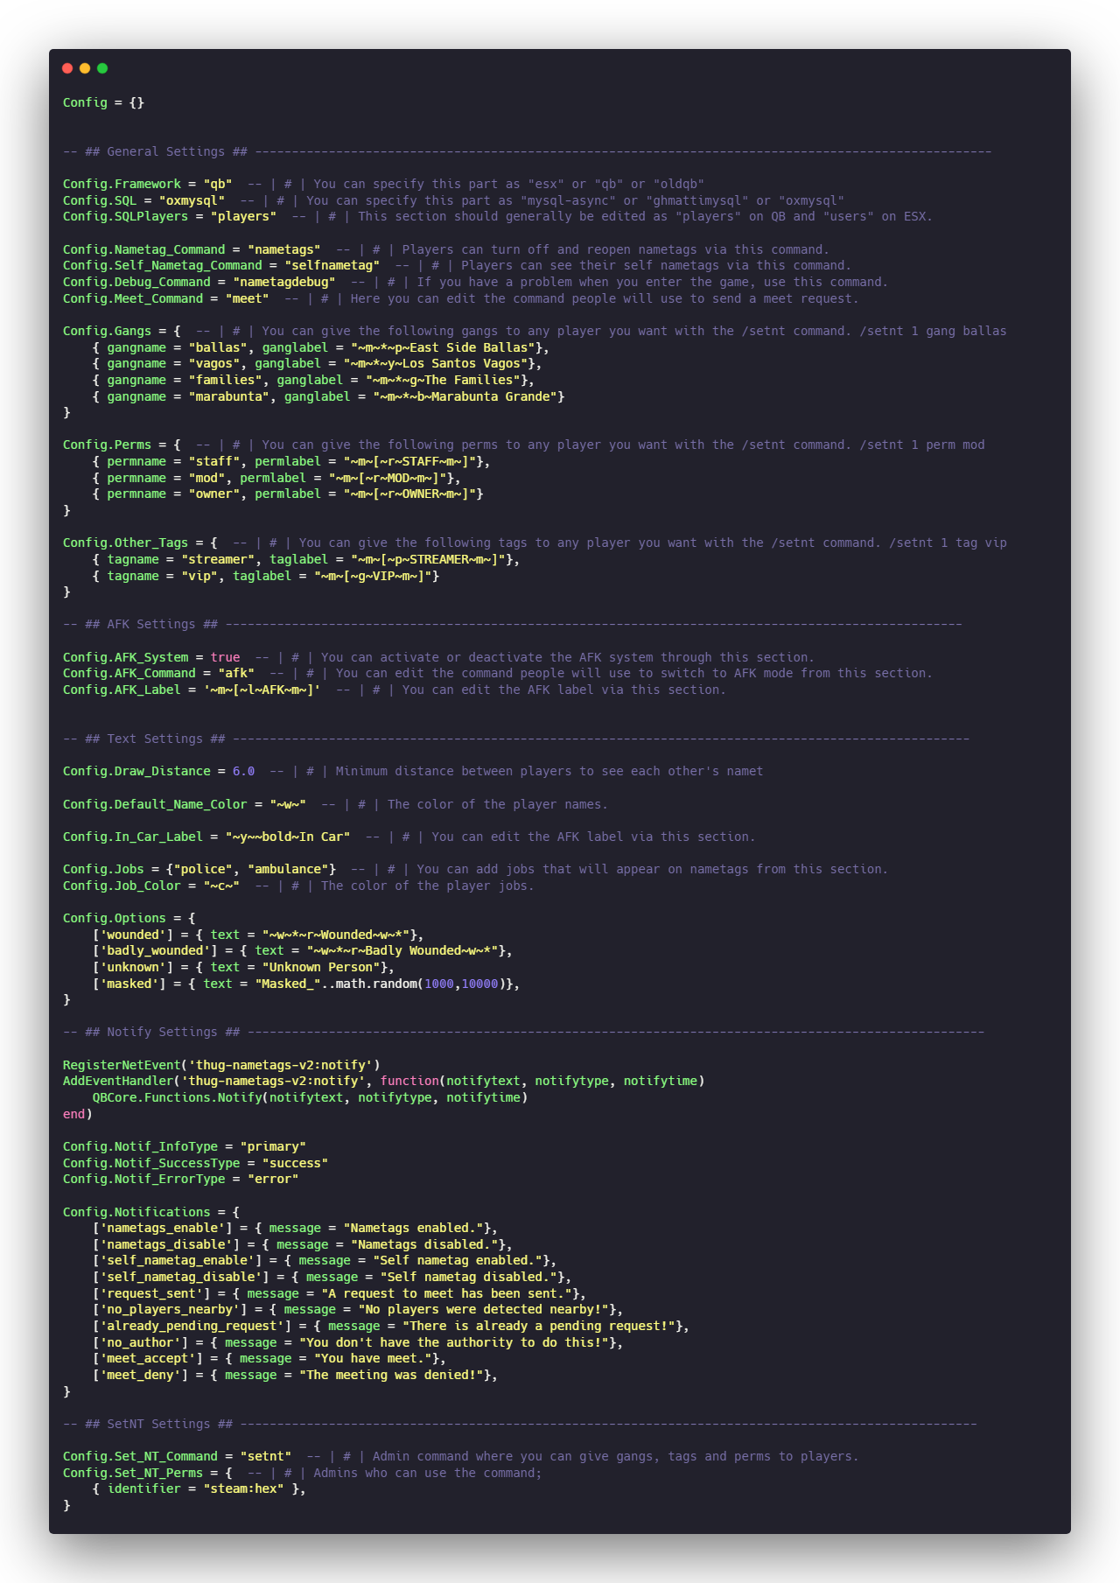Click the VIP taglabel string
This screenshot has height=1583, width=1120.
[x=373, y=576]
